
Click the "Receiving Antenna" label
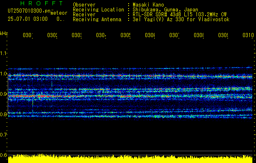(97, 20)
